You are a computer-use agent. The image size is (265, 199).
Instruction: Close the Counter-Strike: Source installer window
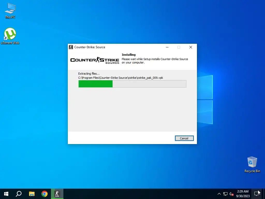pos(191,47)
